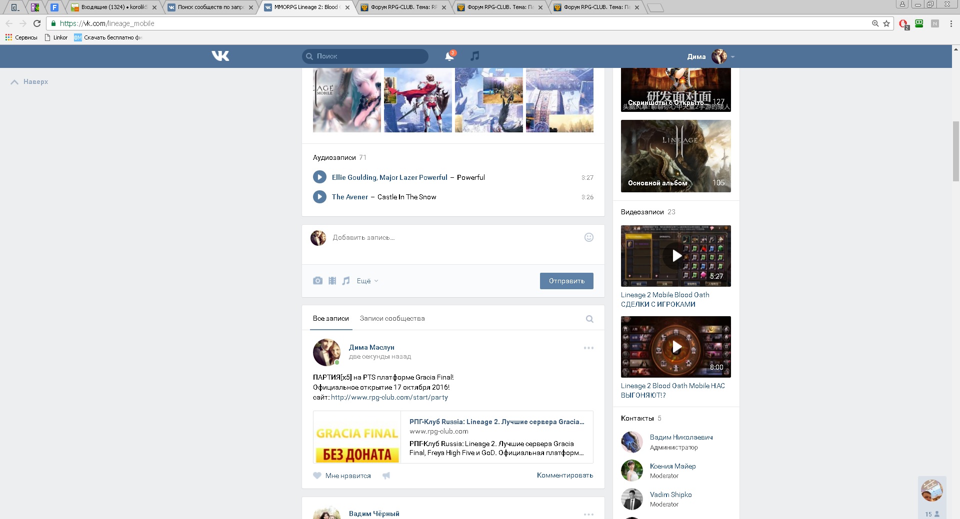This screenshot has height=519, width=960.
Task: Open the Chrome three-dot menu
Action: click(x=951, y=23)
